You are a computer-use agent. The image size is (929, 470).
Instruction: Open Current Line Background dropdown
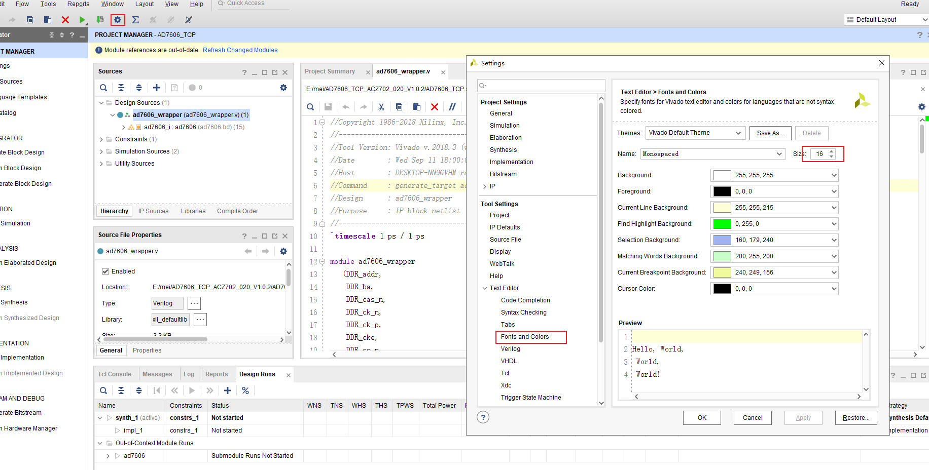(834, 208)
